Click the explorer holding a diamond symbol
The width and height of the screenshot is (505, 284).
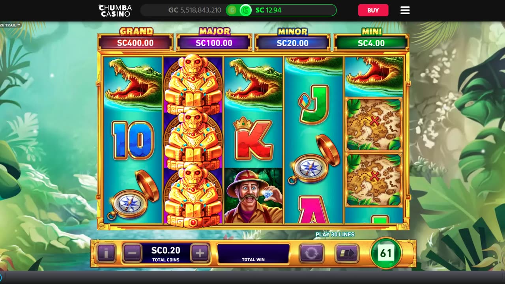pyautogui.click(x=253, y=196)
